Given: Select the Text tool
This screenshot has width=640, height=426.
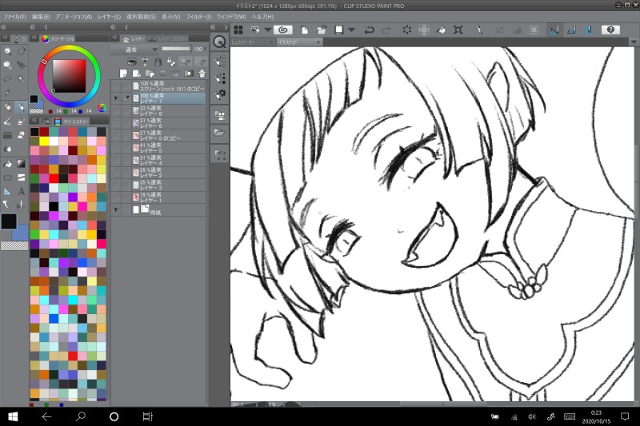Looking at the screenshot, I should [21, 191].
